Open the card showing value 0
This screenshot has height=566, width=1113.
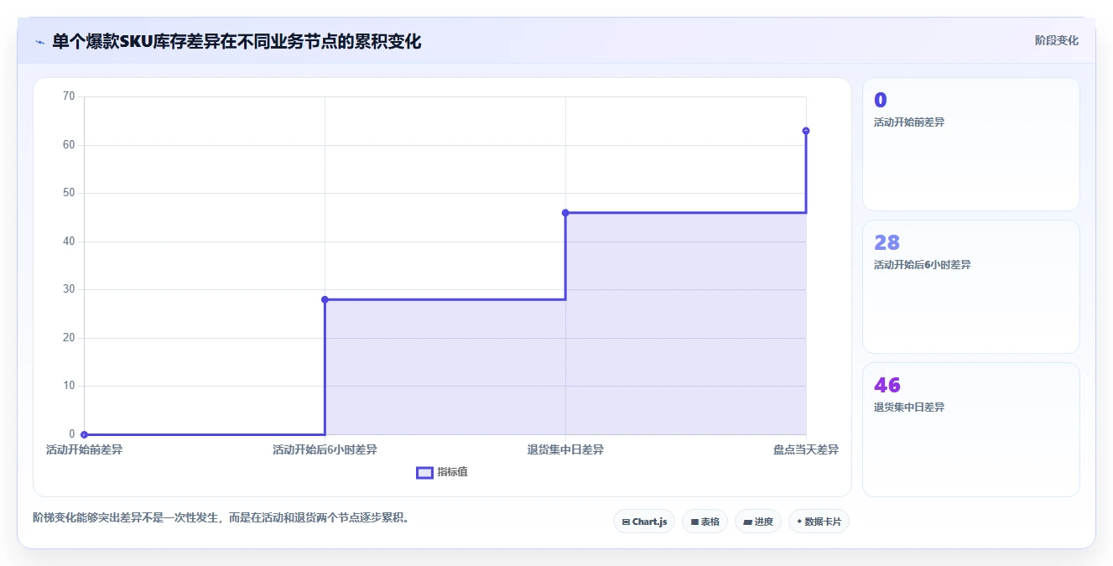point(970,144)
